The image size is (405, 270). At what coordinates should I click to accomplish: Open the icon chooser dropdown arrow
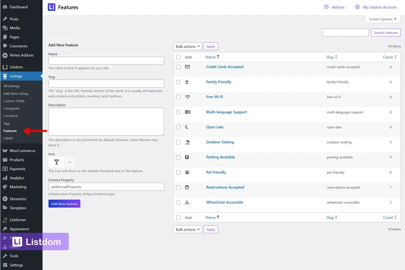pyautogui.click(x=70, y=162)
